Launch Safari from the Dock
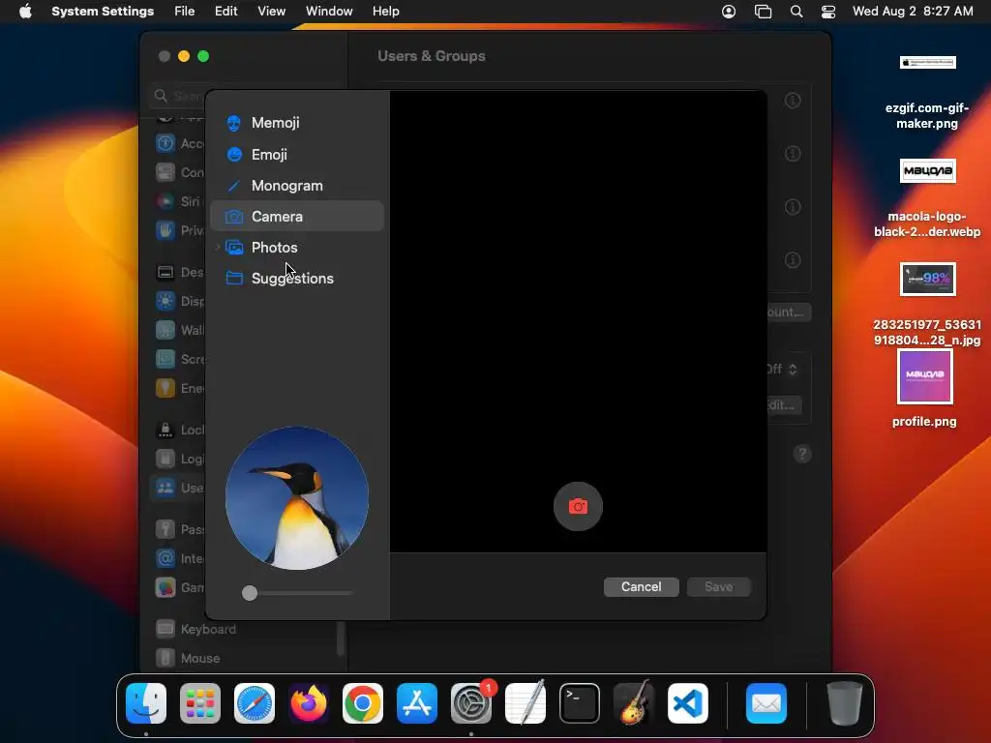Screen dimensions: 991x743 point(255,703)
